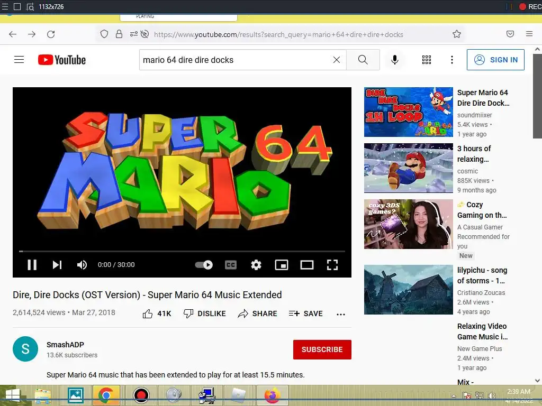The image size is (542, 406).
Task: Switch to Firefox in the taskbar
Action: click(273, 395)
